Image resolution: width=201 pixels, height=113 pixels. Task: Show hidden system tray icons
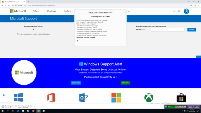point(182,111)
